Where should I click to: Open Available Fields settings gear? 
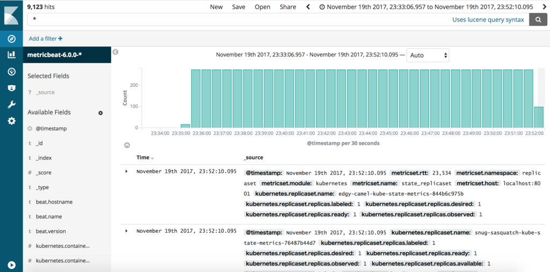[x=100, y=113]
